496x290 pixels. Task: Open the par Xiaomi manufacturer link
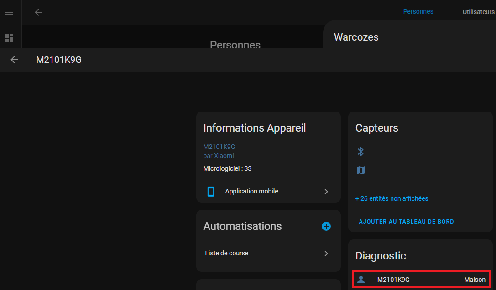(219, 156)
